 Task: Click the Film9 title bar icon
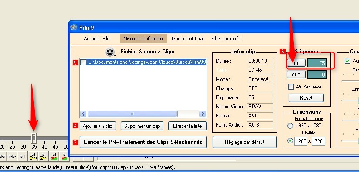click(x=74, y=28)
